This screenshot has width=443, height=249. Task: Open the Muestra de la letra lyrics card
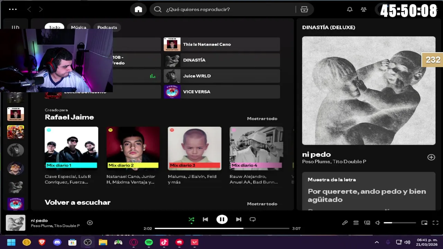tap(369, 191)
